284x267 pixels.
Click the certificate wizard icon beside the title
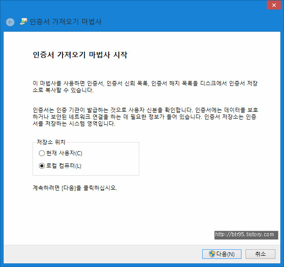[x=24, y=22]
